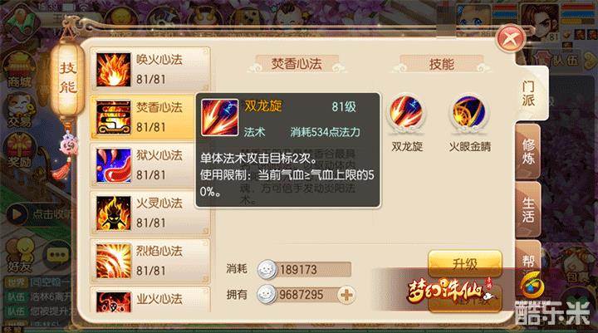Switch to the 门派 tab
The image size is (598, 333).
pyautogui.click(x=528, y=94)
